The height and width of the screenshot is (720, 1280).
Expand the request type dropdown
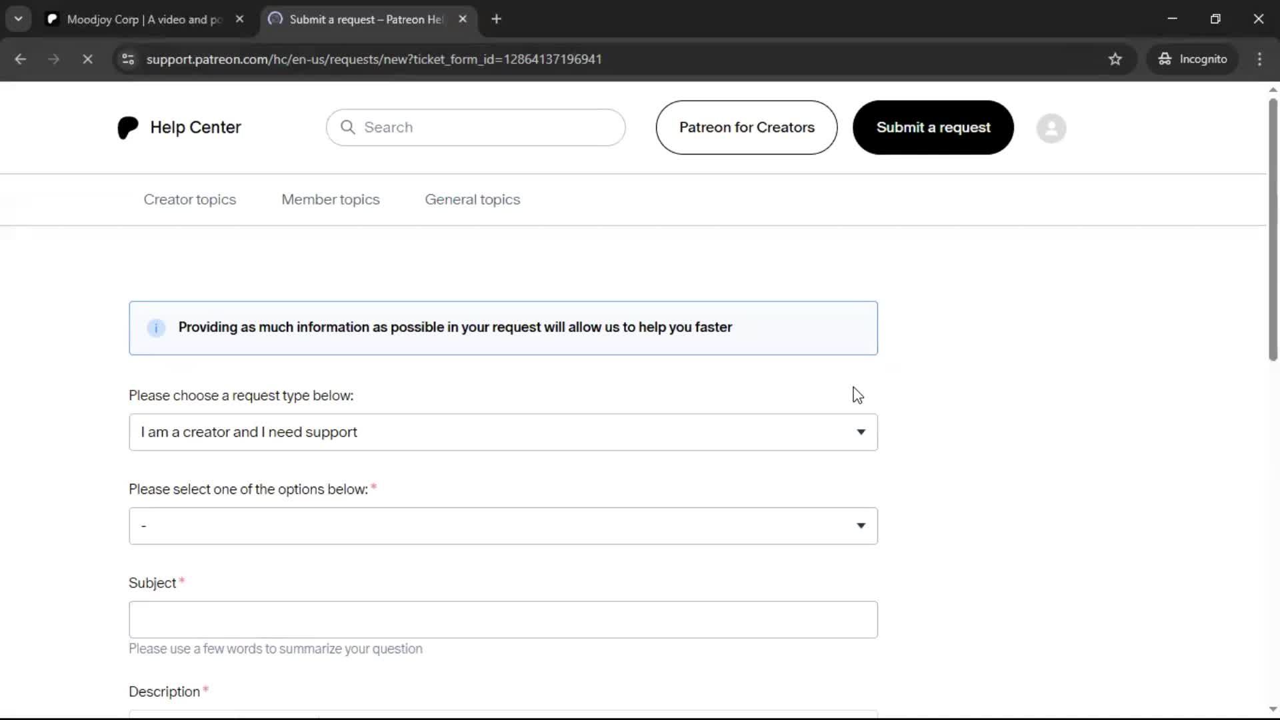(503, 432)
